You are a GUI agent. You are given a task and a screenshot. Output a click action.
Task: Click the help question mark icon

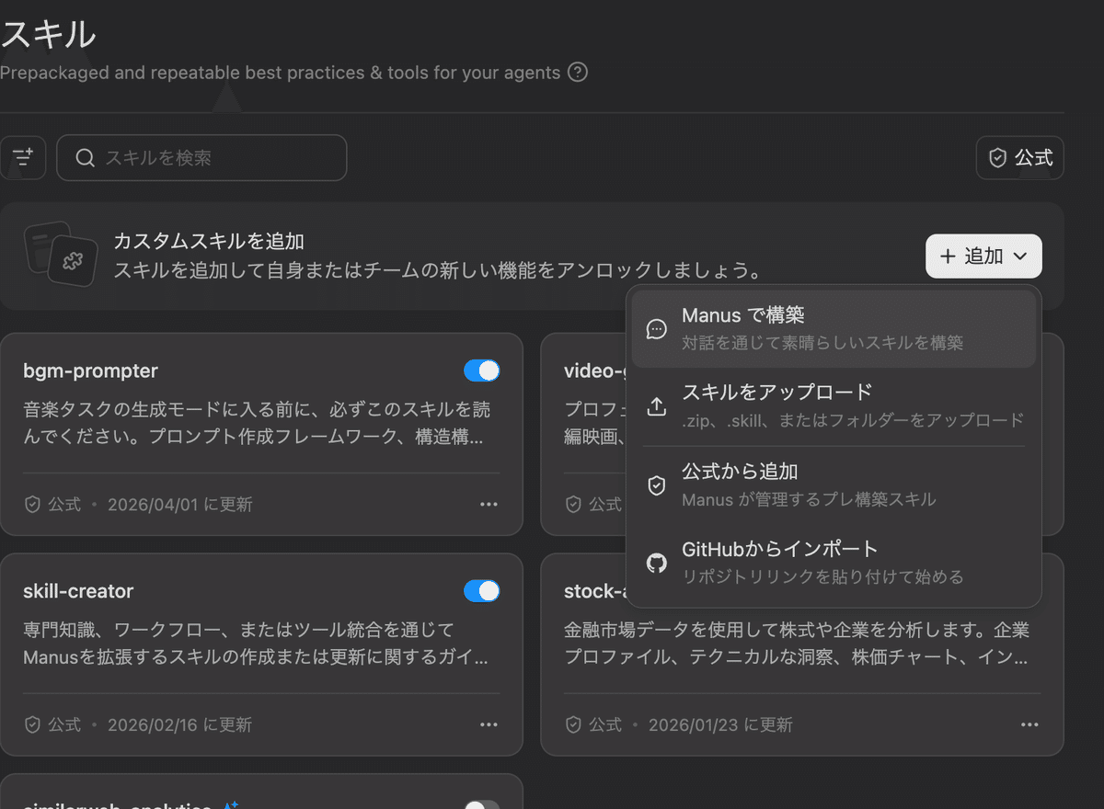578,72
